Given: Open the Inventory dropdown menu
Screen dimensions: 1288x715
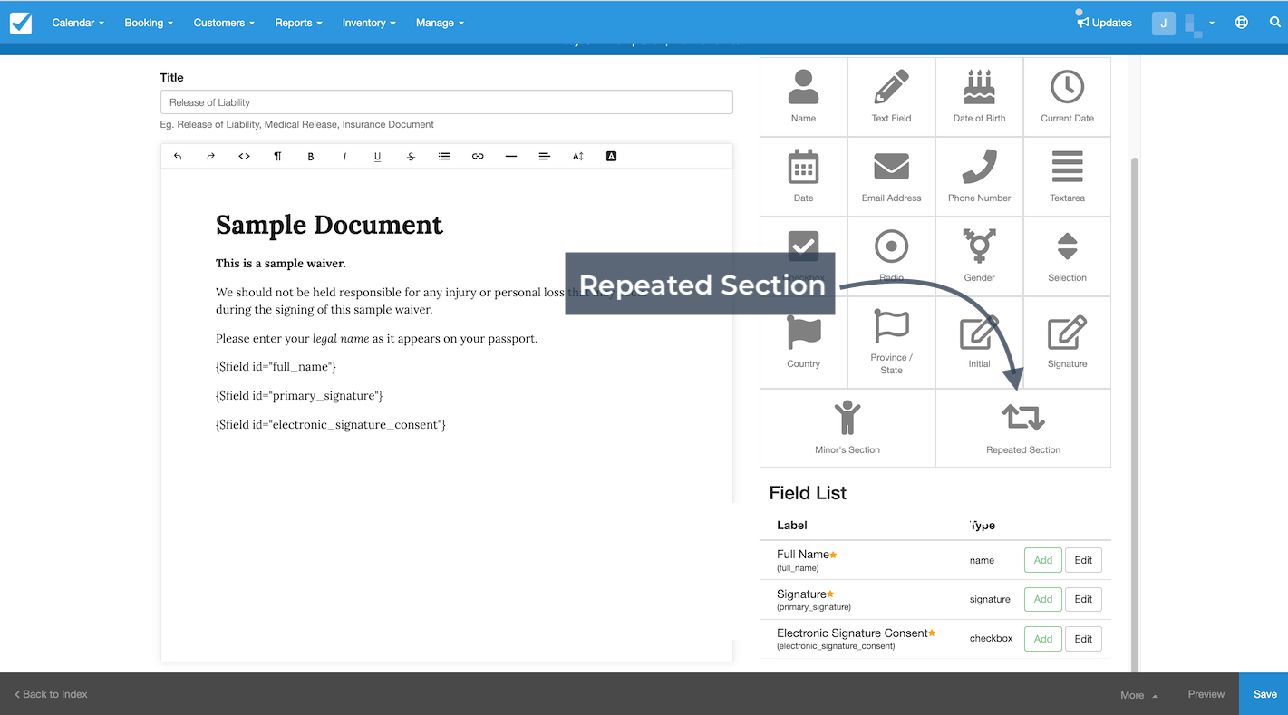Looking at the screenshot, I should [x=369, y=23].
